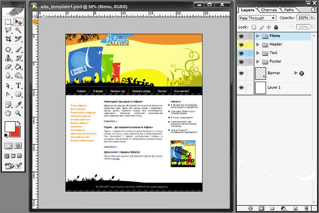This screenshot has width=319, height=213.
Task: Click the foreground color swatch
Action: pyautogui.click(x=9, y=127)
